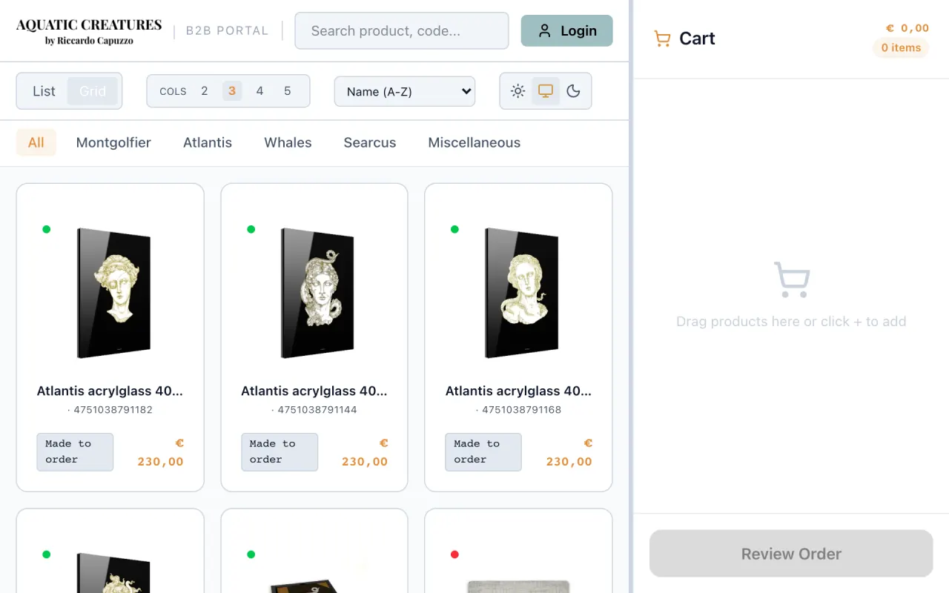
Task: Switch to dark theme moon icon
Action: (573, 91)
